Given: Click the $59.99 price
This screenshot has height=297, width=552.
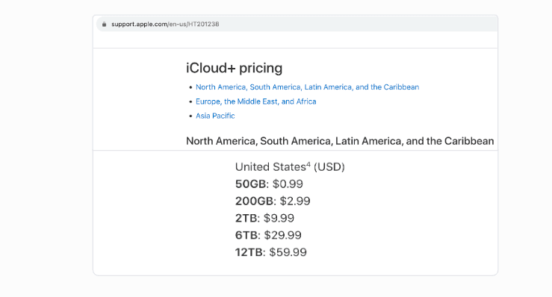Looking at the screenshot, I should click(288, 252).
